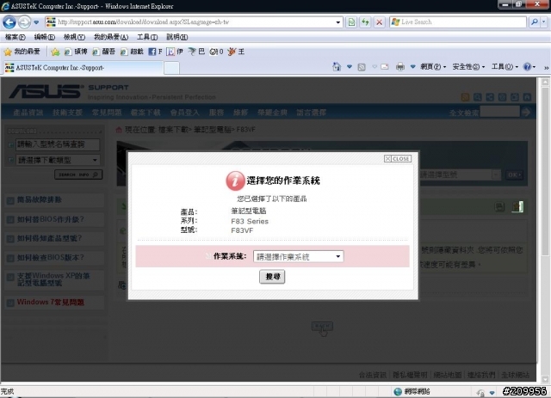Open the 說明(H) menu
The height and width of the screenshot is (398, 551).
click(x=176, y=37)
